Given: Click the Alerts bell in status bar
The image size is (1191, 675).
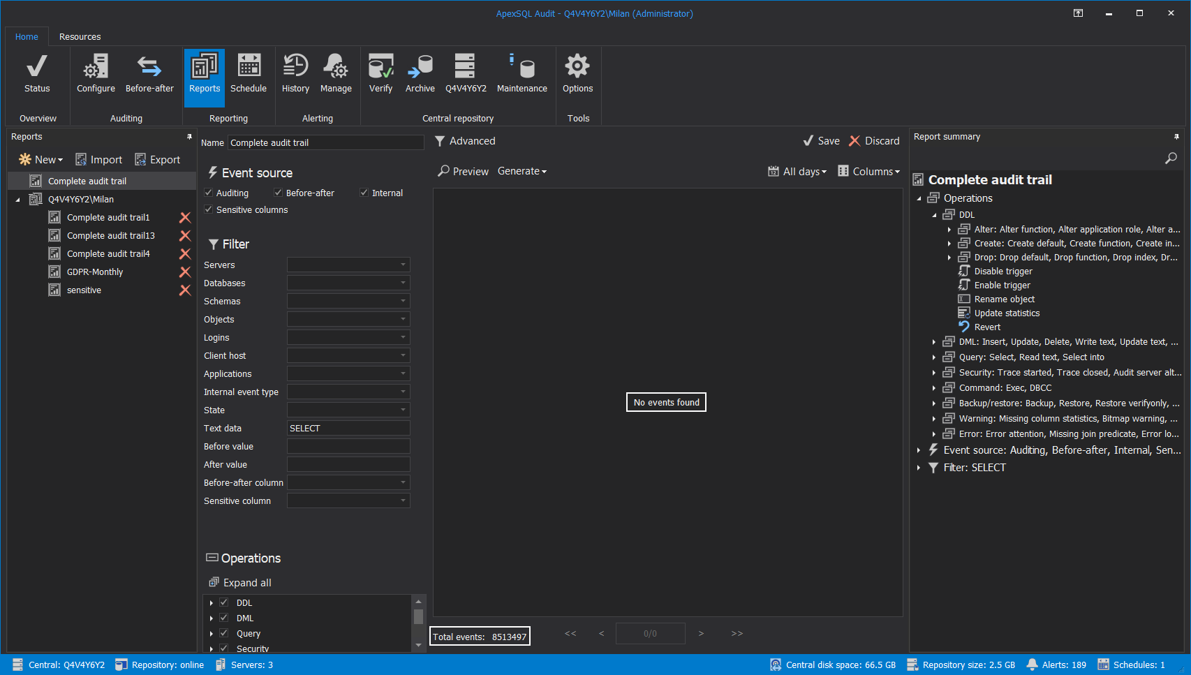Looking at the screenshot, I should tap(1032, 665).
